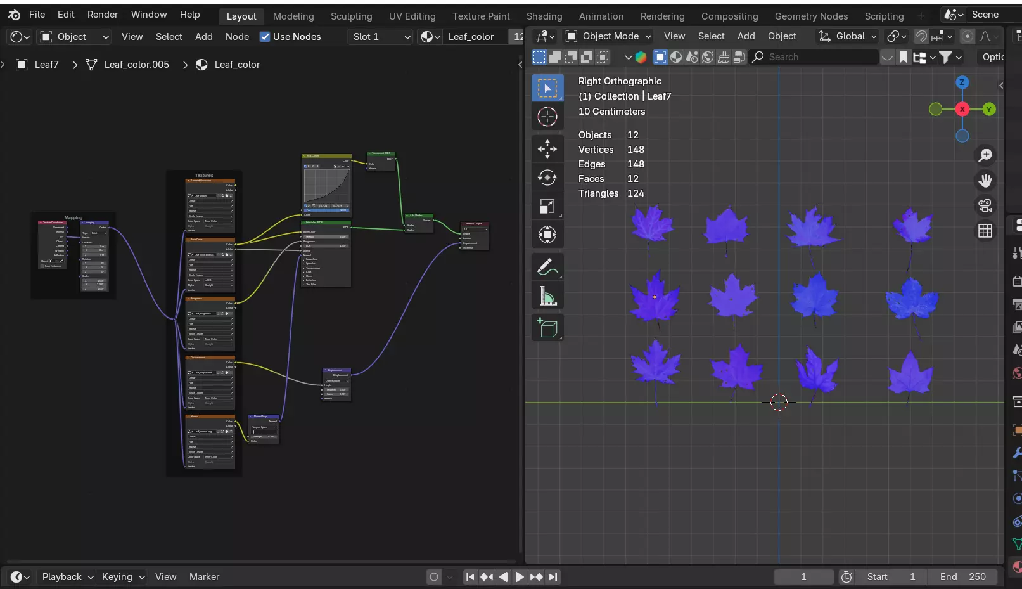
Task: Choose the Annotate pencil tool
Action: (547, 268)
